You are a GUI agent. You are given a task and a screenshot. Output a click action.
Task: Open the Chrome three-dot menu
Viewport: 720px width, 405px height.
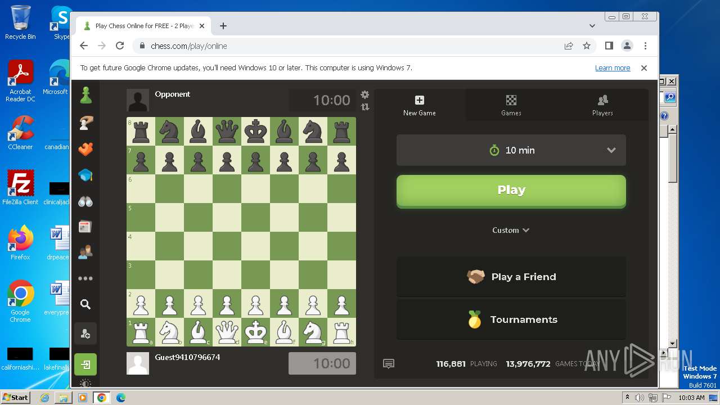tap(645, 46)
